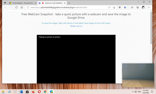Click the picture-in-picture floating window

[138, 75]
